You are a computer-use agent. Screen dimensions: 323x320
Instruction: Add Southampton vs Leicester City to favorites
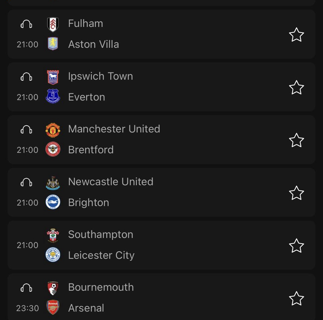(x=297, y=246)
